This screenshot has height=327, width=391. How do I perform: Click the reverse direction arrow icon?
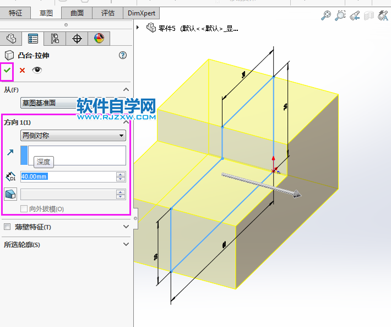point(10,152)
